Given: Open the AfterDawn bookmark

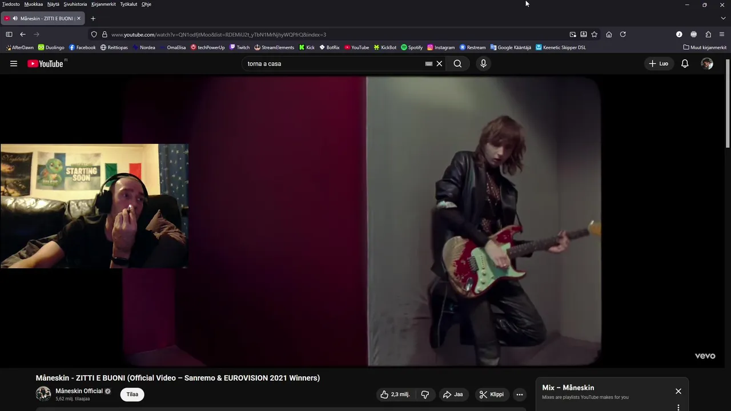Looking at the screenshot, I should point(20,47).
